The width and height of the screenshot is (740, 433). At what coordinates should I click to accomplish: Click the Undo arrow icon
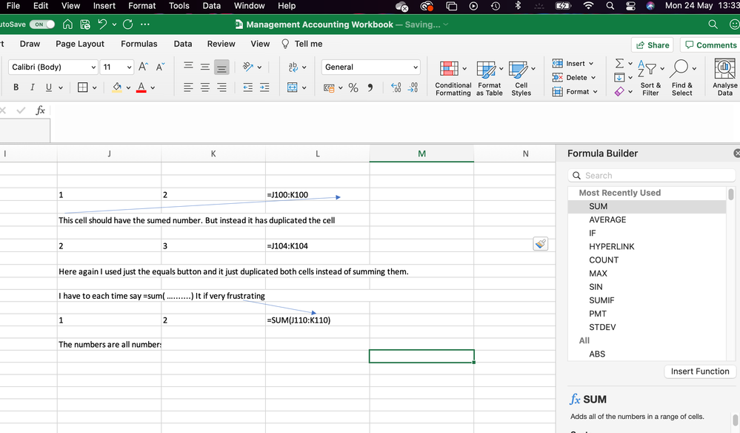[x=102, y=24]
